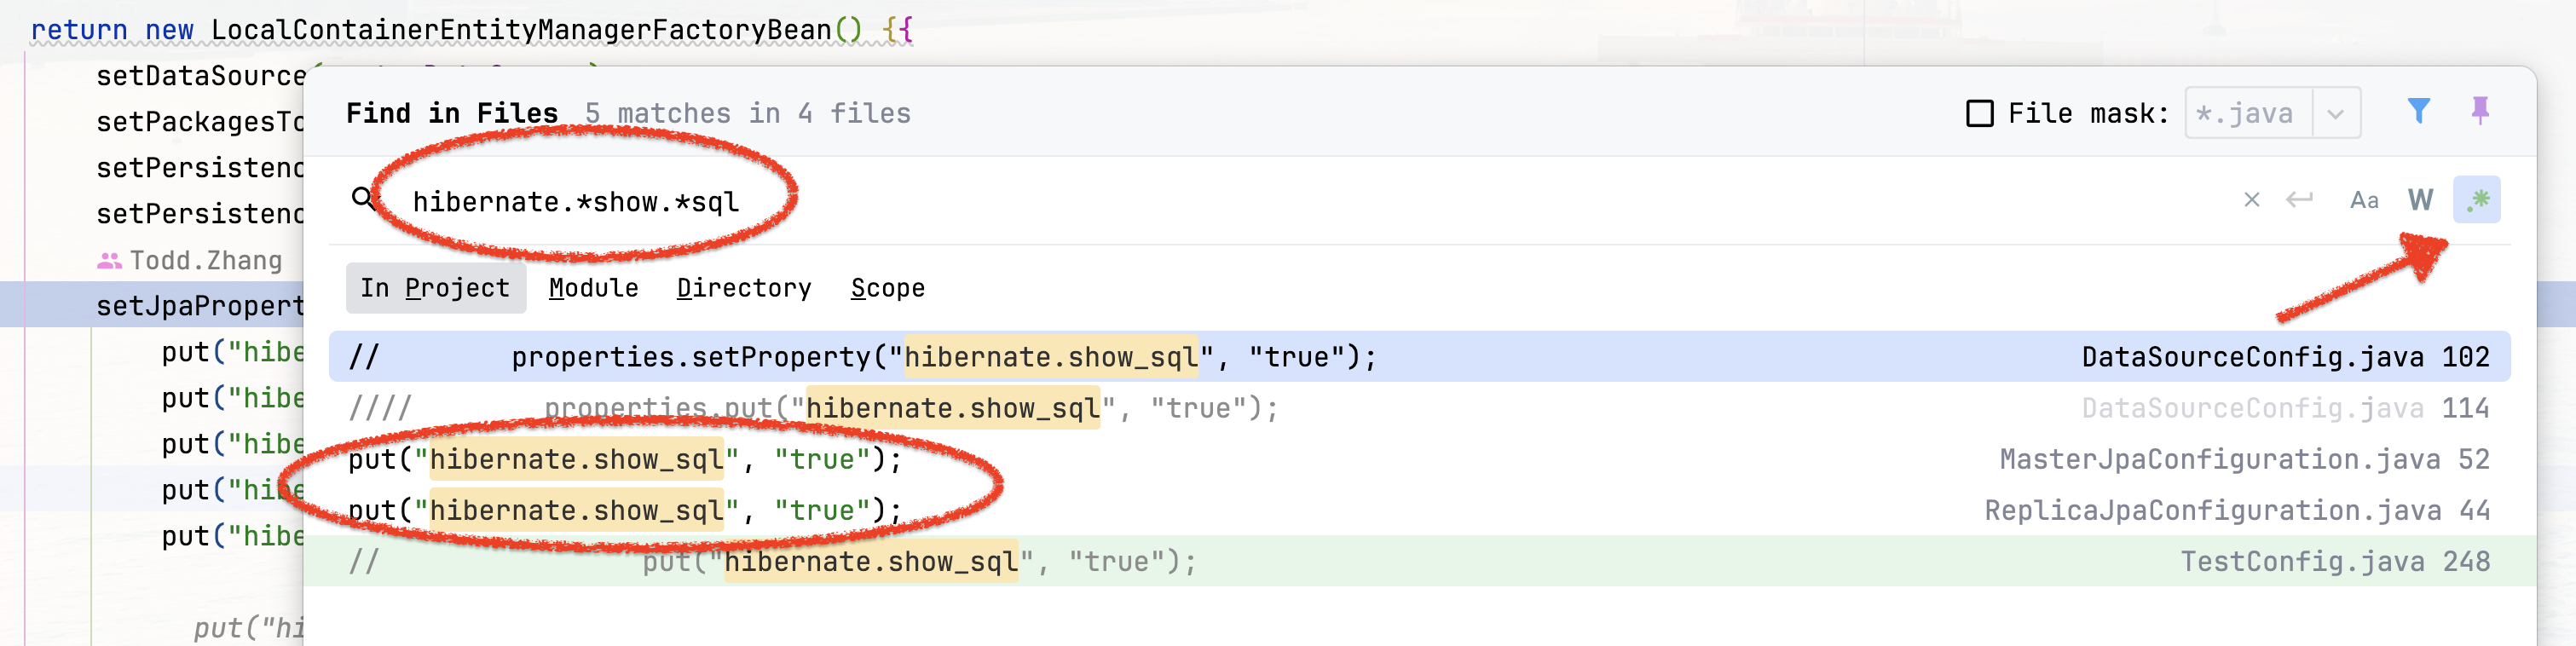2576x646 pixels.
Task: Click the search magnifier icon
Action: [x=364, y=199]
